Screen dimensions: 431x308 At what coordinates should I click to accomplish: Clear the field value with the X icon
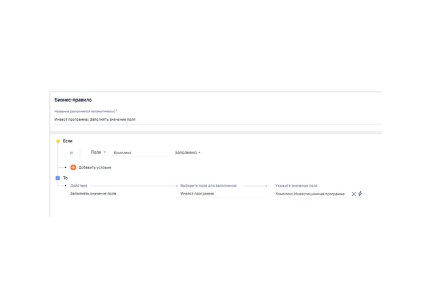[x=354, y=194]
